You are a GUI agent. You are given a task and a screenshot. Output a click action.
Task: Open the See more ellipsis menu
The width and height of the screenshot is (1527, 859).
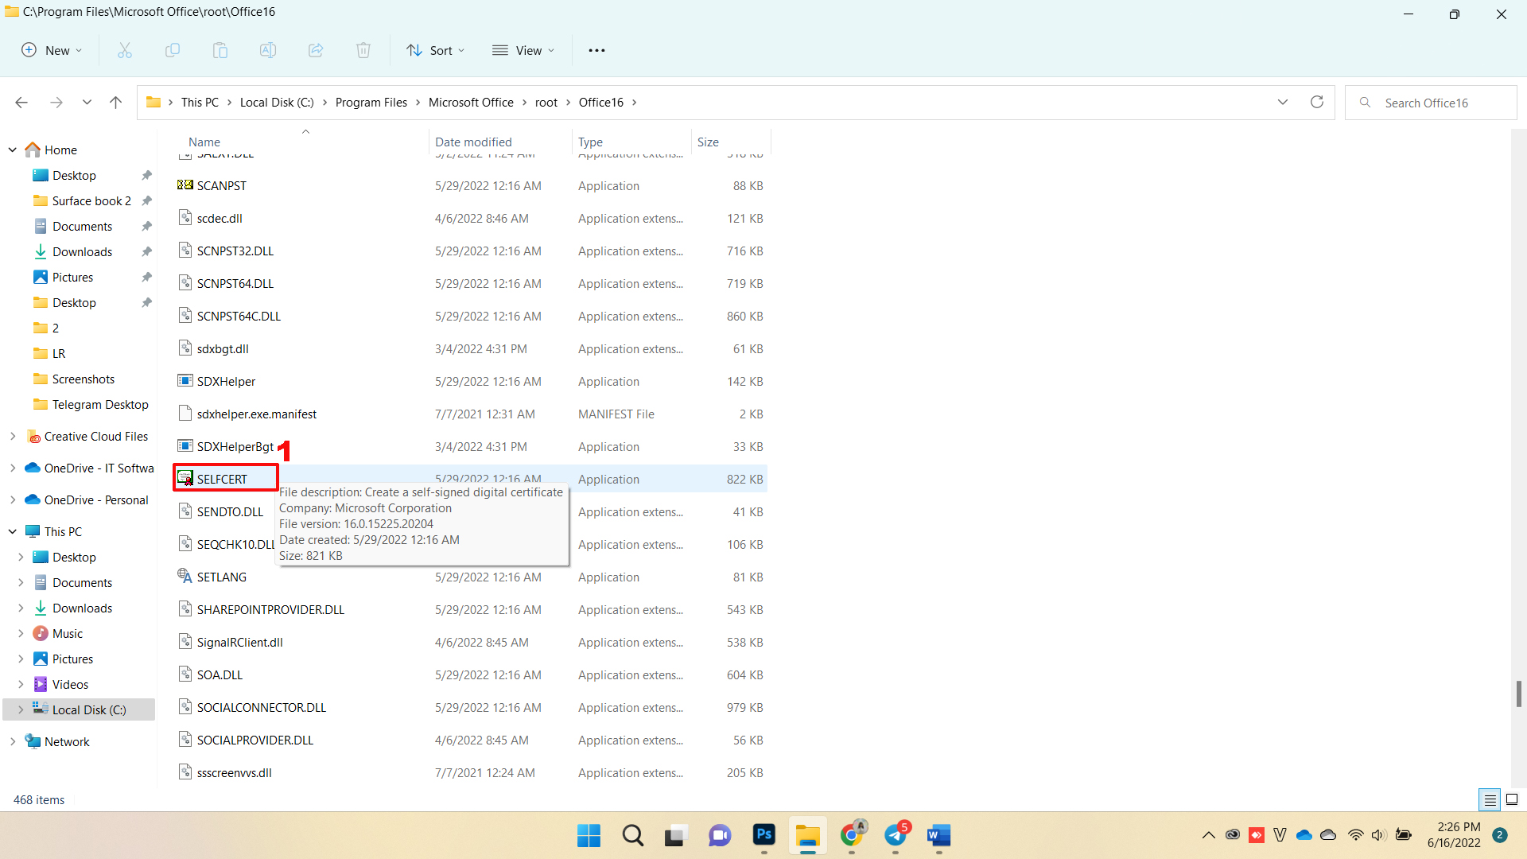click(x=596, y=50)
